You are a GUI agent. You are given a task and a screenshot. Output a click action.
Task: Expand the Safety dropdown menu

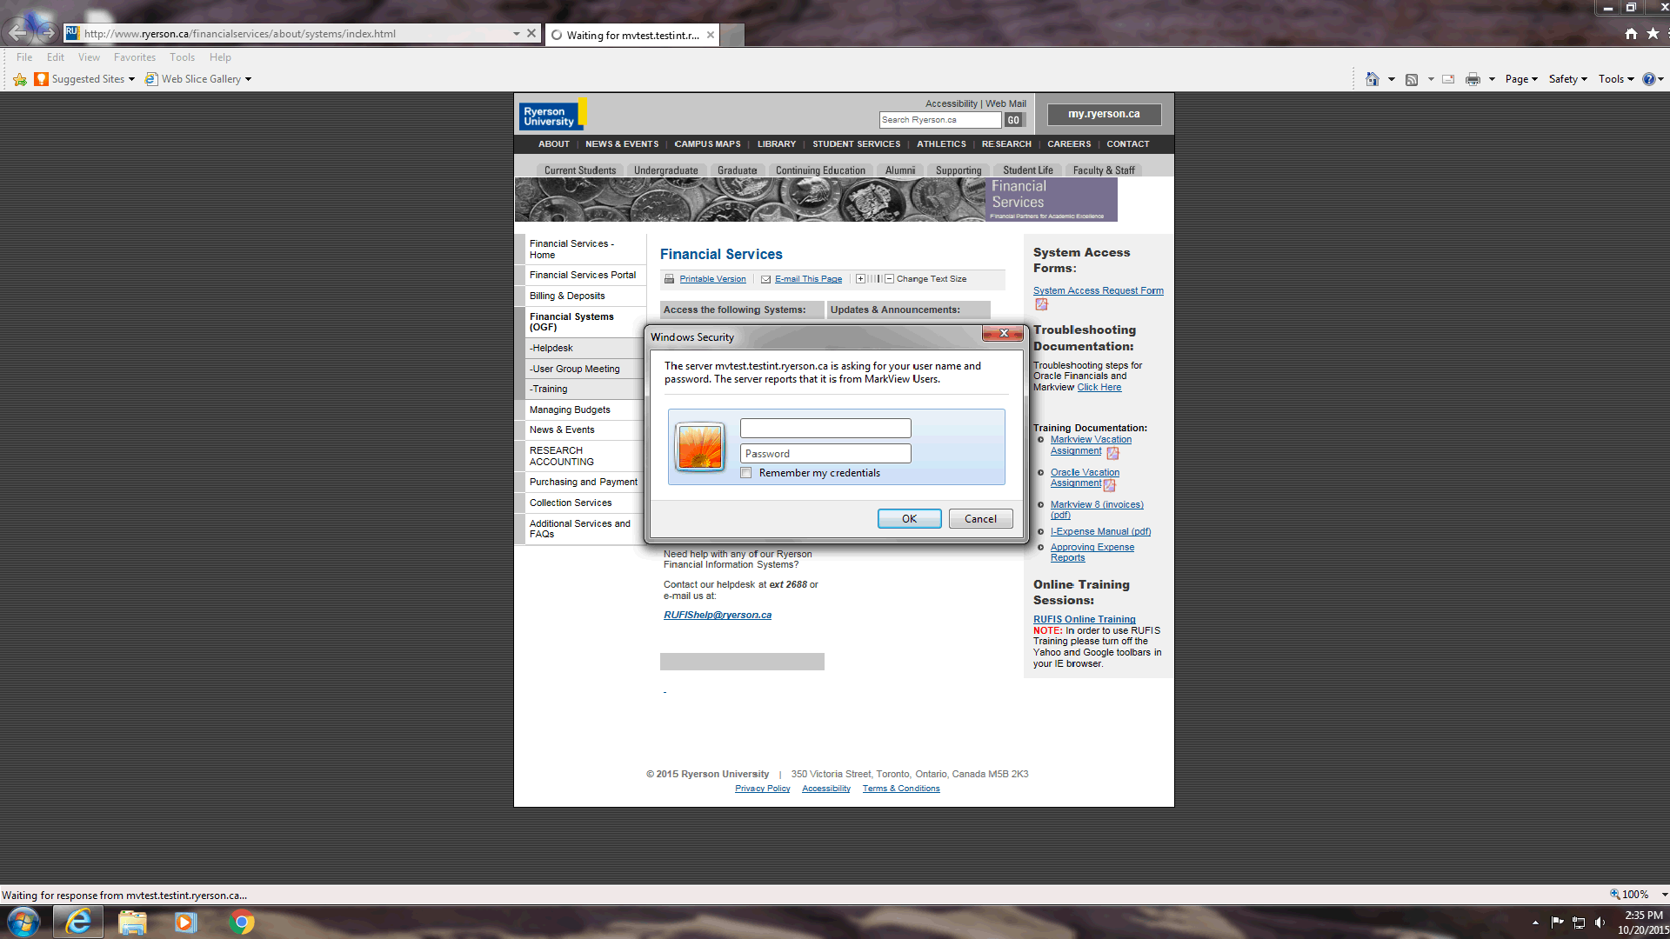[1567, 79]
